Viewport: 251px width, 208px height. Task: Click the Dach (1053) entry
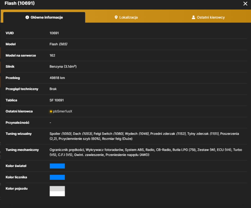tap(83, 134)
